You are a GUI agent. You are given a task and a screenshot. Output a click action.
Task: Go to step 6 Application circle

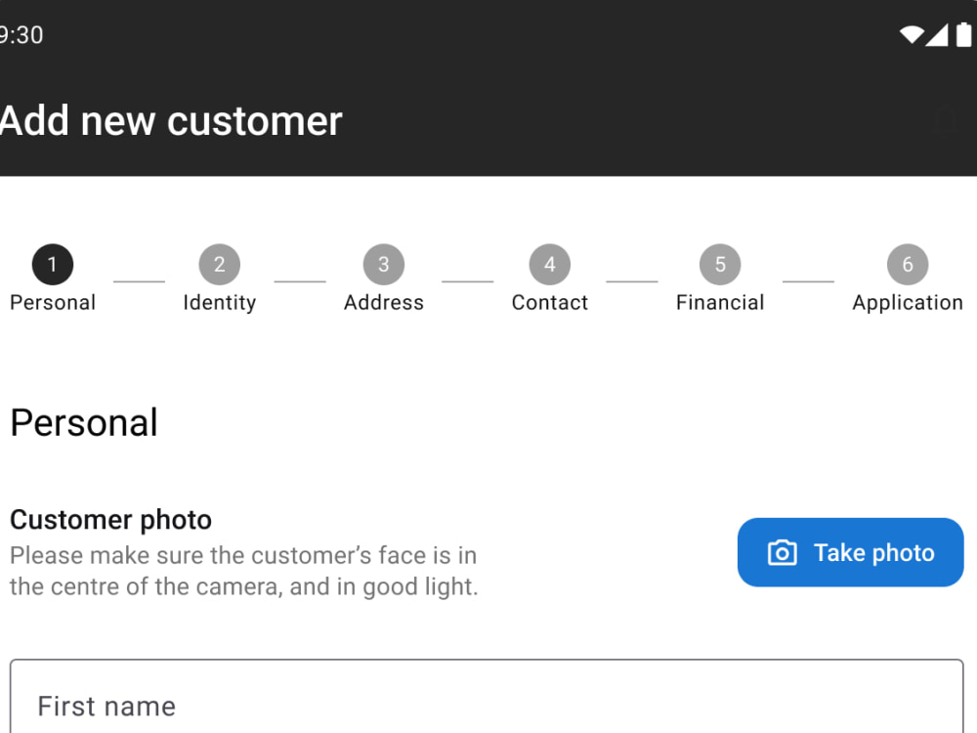pyautogui.click(x=908, y=264)
